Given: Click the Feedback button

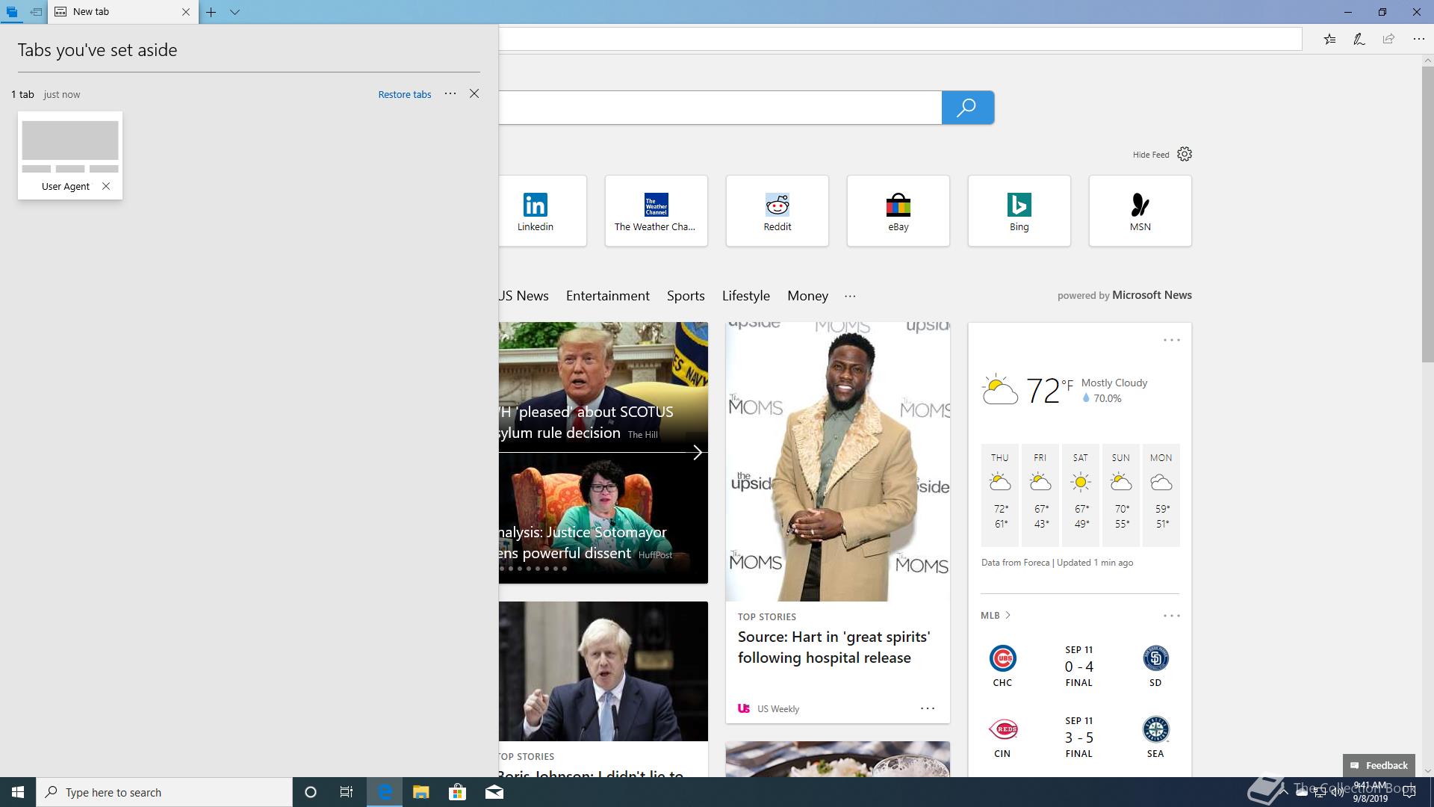Looking at the screenshot, I should coord(1379,765).
